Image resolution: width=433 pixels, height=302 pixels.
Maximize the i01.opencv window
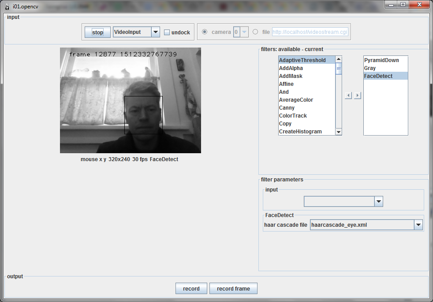click(x=403, y=4)
